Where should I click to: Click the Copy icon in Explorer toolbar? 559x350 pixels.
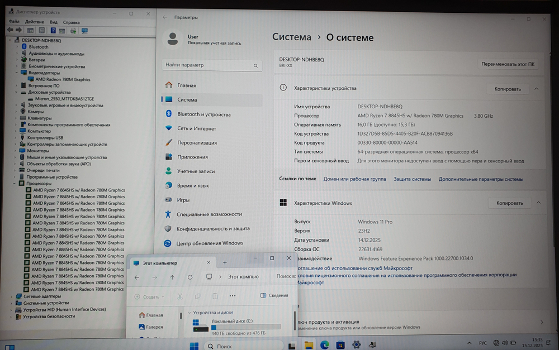(198, 296)
